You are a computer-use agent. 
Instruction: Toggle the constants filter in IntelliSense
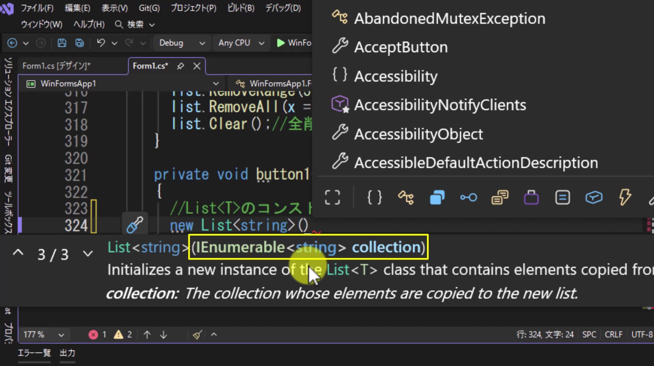[563, 197]
